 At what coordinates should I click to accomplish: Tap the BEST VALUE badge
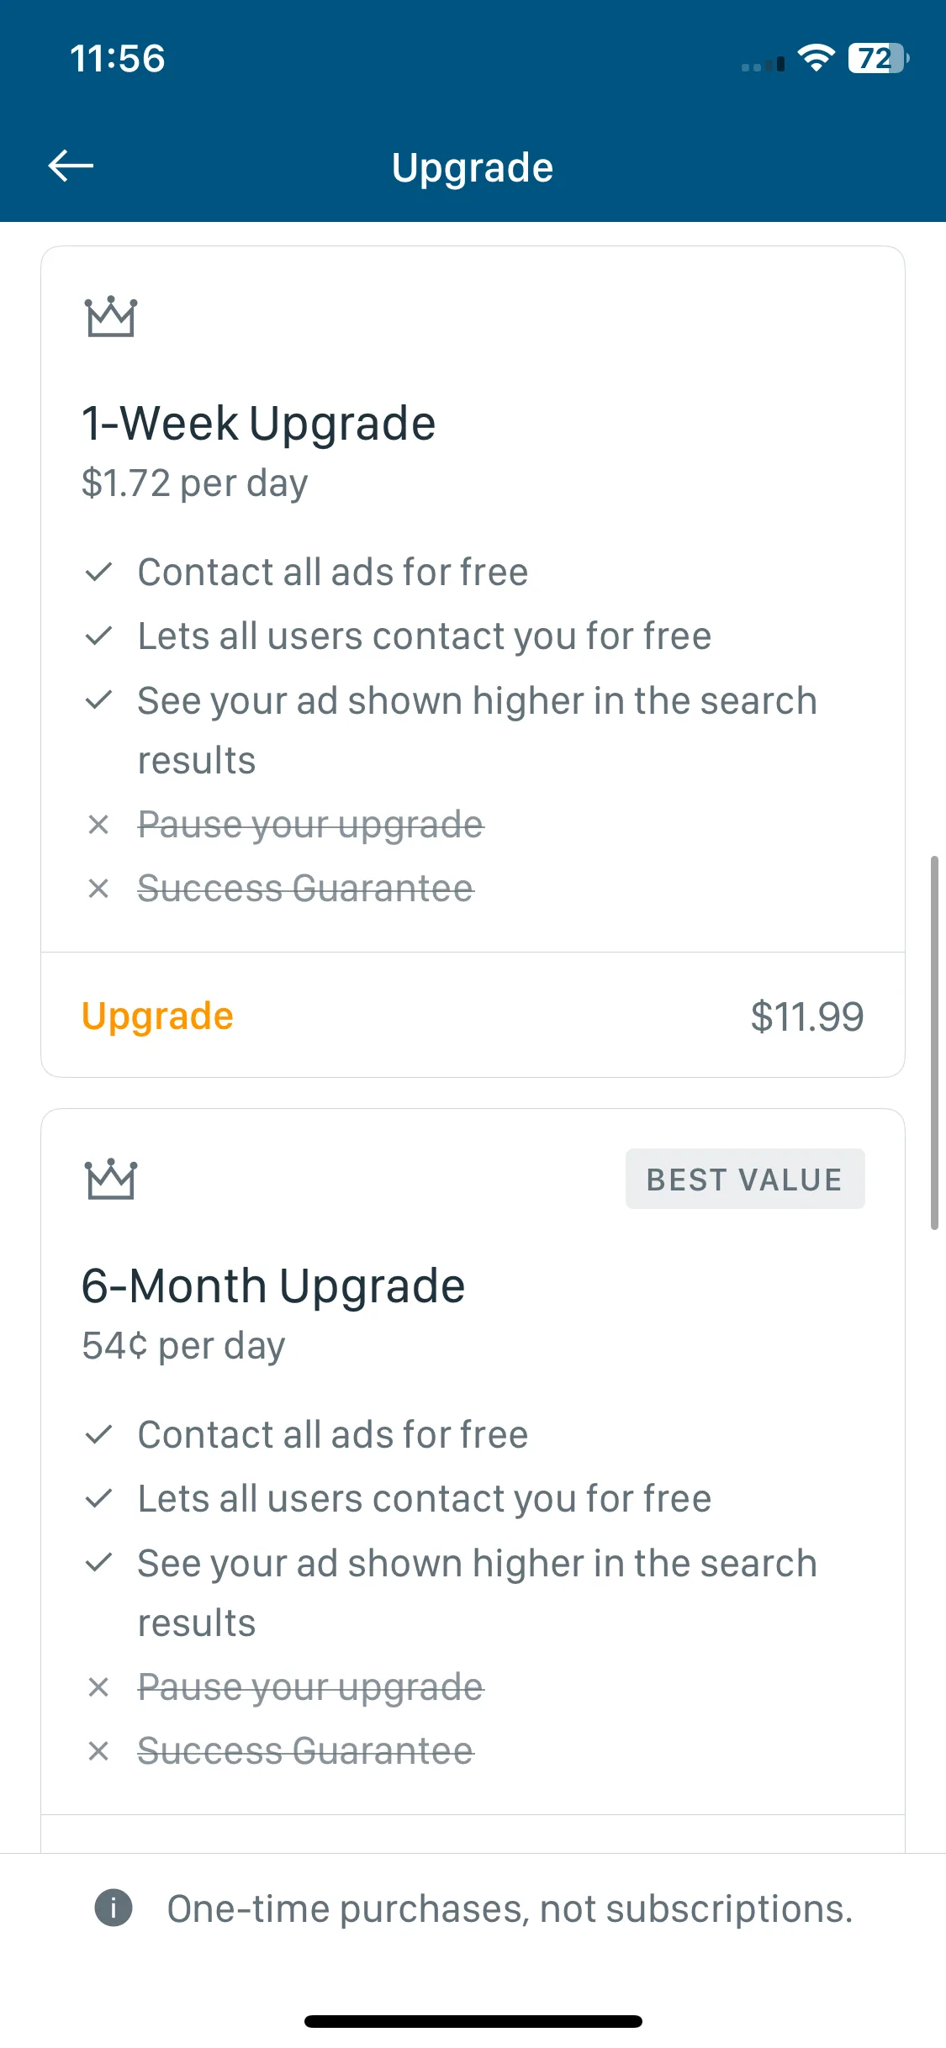(x=745, y=1179)
